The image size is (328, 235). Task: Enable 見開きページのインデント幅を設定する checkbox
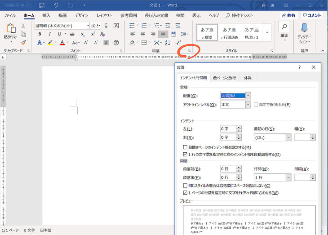[x=186, y=147]
